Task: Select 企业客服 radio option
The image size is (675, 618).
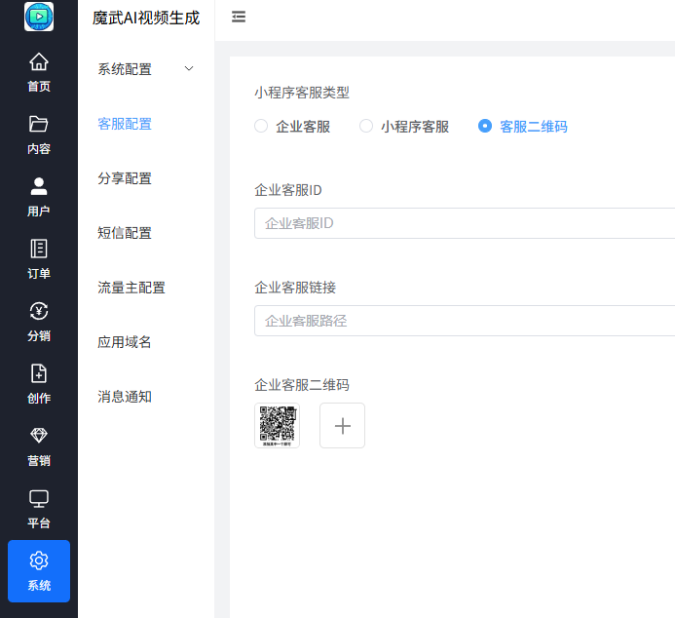Action: 261,126
